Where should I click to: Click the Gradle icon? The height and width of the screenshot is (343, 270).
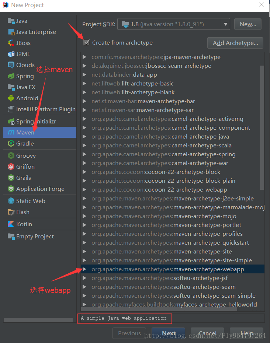point(11,144)
